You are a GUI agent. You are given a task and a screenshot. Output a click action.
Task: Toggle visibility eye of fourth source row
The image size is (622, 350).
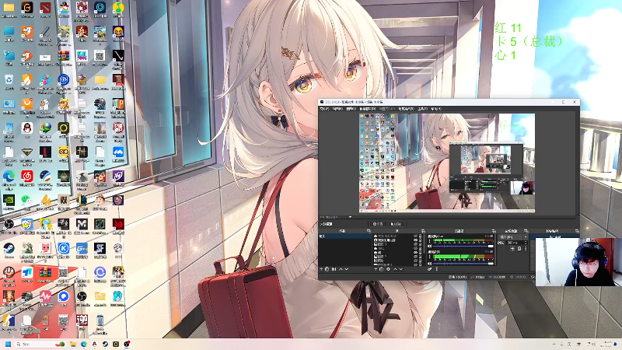(x=415, y=248)
